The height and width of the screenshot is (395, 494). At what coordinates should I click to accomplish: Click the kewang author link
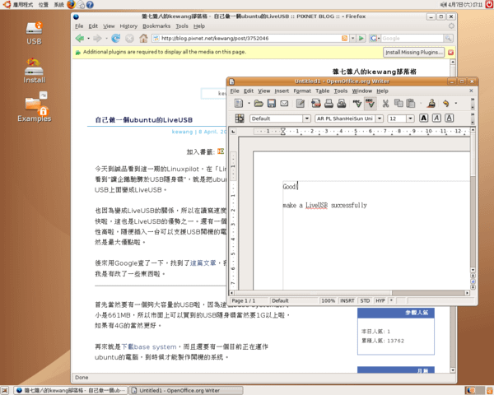coord(182,132)
